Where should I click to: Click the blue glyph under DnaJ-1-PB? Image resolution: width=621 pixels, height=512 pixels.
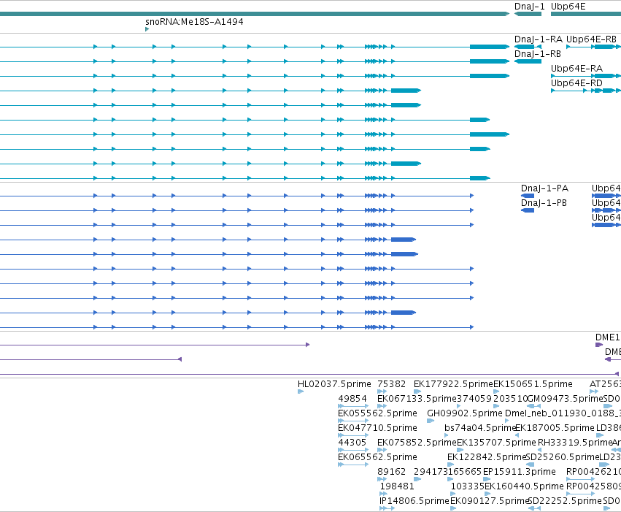point(528,210)
